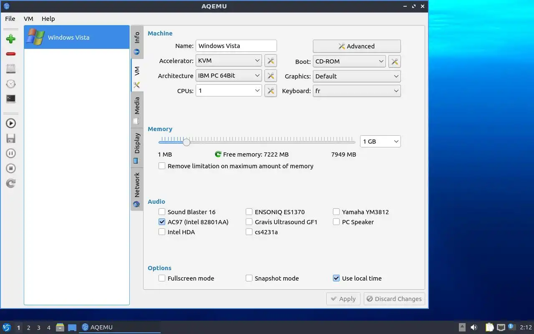This screenshot has width=534, height=334.
Task: Click the CPUs settings tools icon
Action: [x=271, y=91]
